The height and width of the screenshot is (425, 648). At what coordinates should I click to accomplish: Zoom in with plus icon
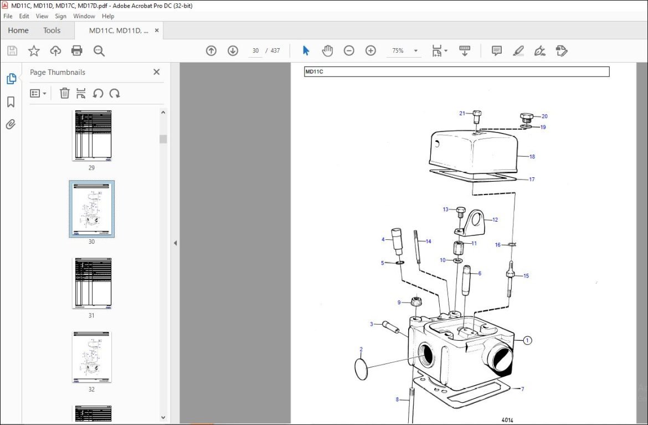pos(371,50)
